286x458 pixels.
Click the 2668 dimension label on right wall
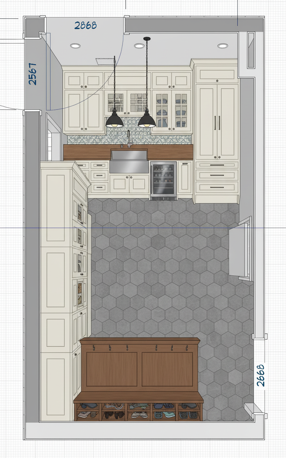[x=261, y=375]
